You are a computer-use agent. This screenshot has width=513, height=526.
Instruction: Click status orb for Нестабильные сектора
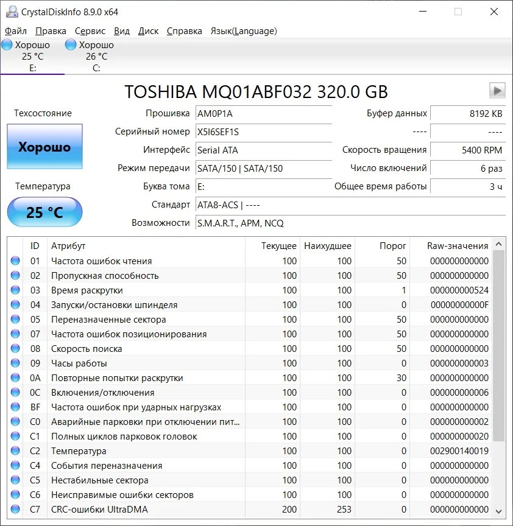pos(15,480)
